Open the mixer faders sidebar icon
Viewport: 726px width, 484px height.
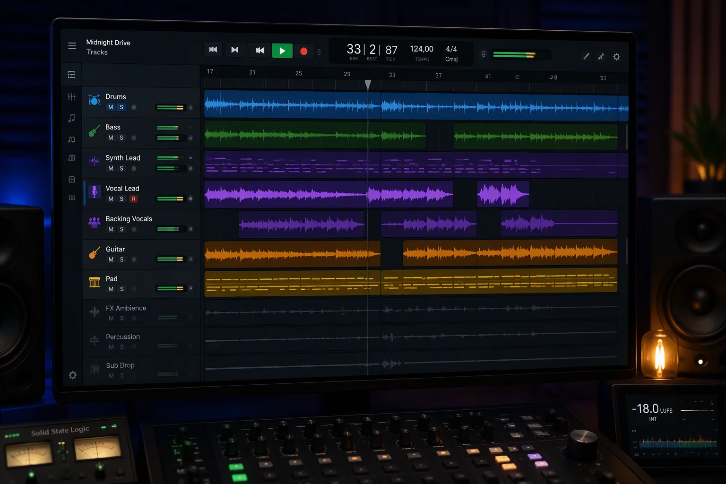72,96
